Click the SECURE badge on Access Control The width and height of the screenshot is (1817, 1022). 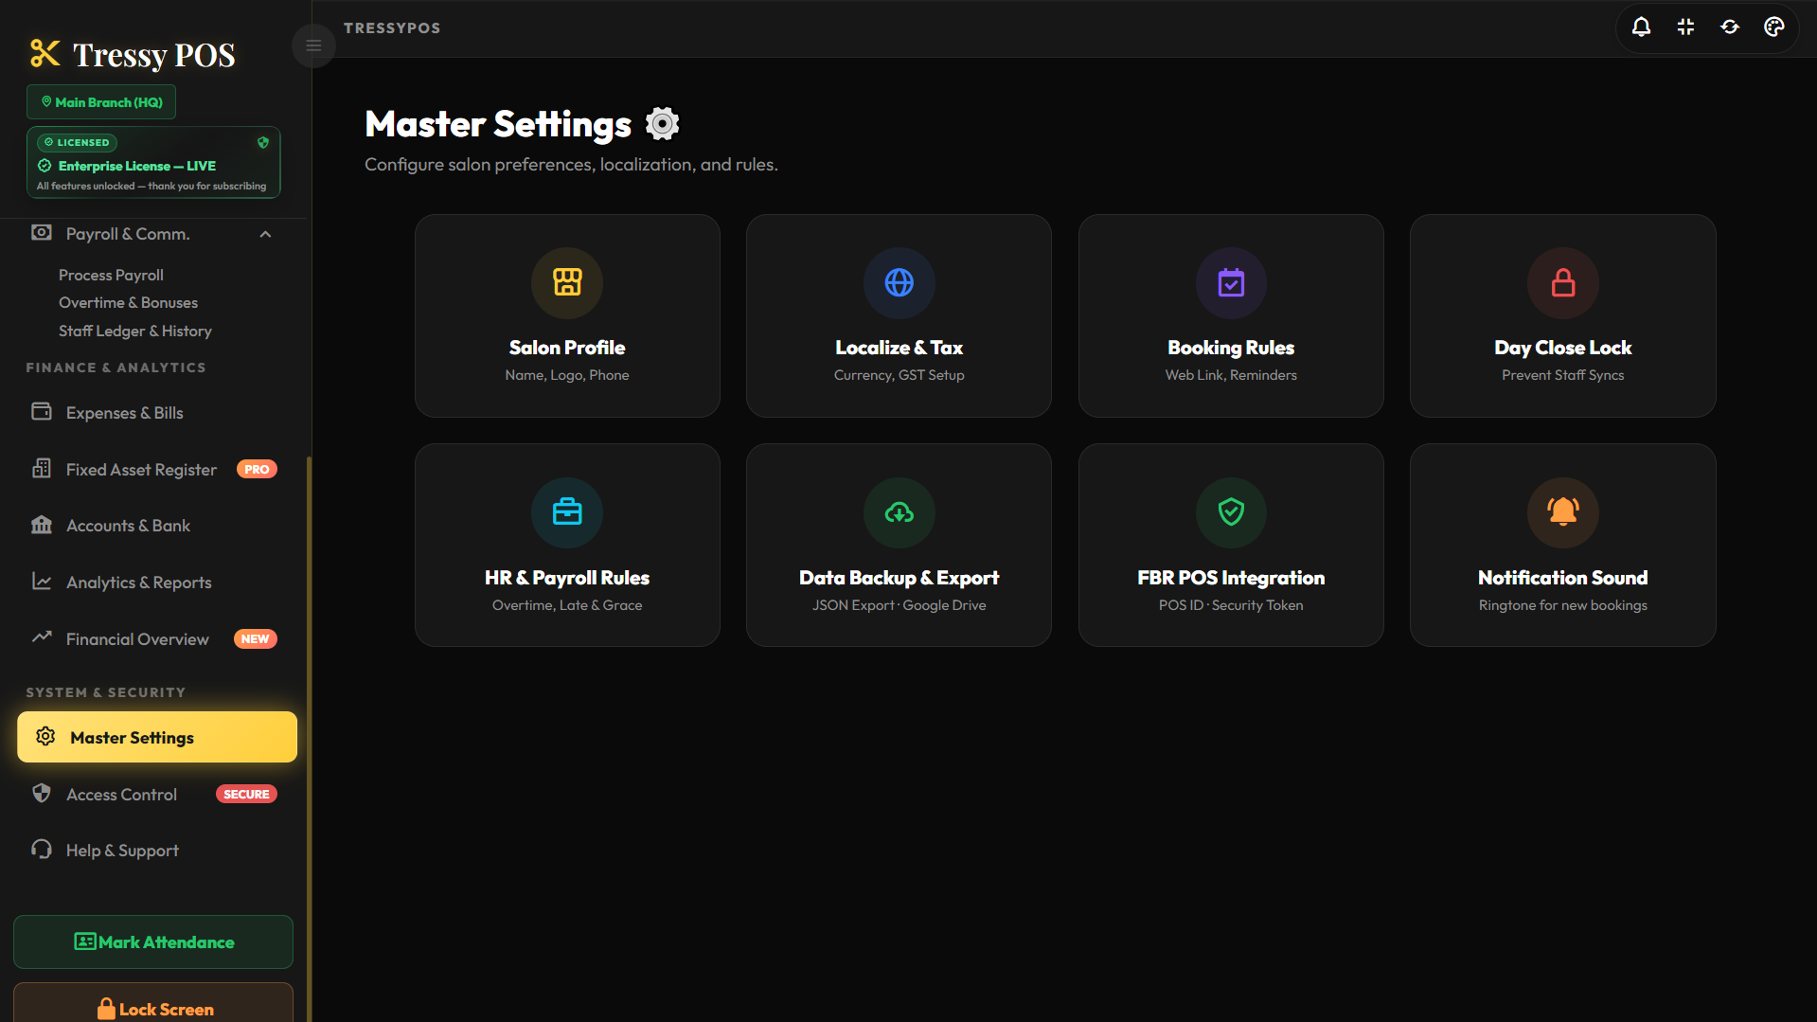tap(246, 794)
